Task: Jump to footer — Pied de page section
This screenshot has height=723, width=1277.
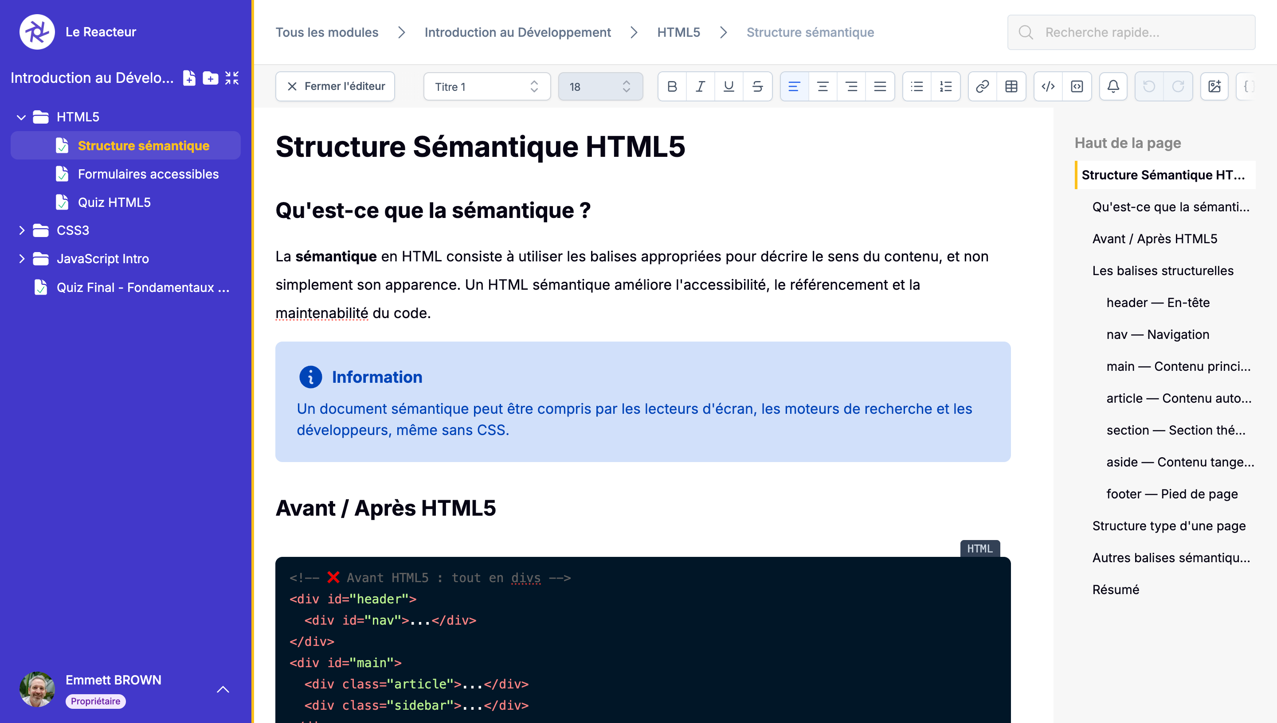Action: click(1173, 494)
